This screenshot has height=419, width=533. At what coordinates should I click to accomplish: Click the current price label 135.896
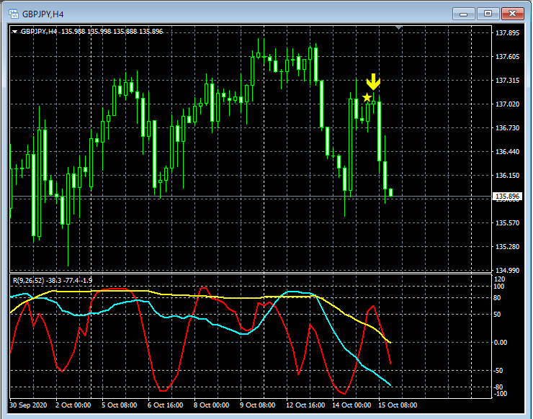tap(507, 196)
